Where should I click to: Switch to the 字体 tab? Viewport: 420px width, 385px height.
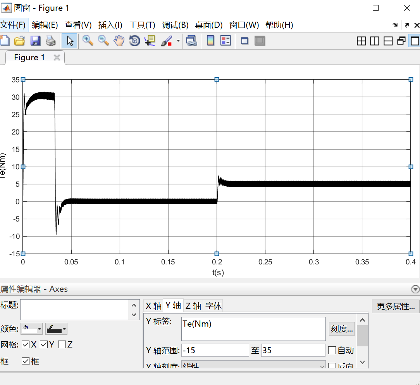pos(213,306)
